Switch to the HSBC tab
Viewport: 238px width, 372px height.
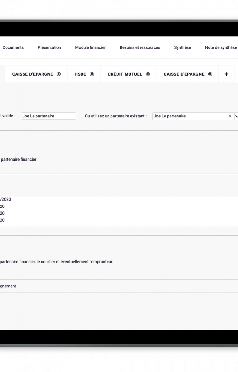(x=80, y=74)
